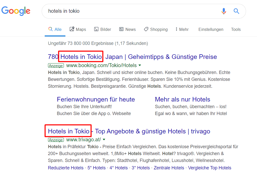
Task: Open search Tools
Action: (x=236, y=30)
